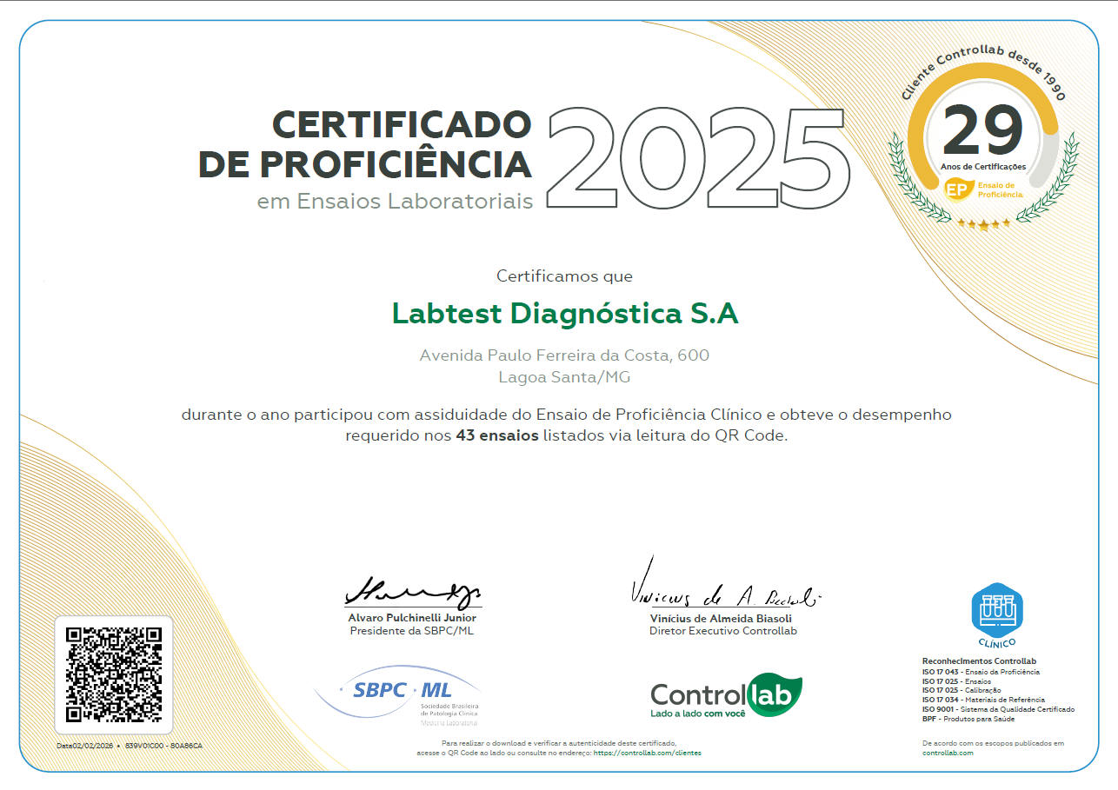Click the Avenida Paulo Ferreira da Costa address
The width and height of the screenshot is (1118, 790).
[564, 355]
